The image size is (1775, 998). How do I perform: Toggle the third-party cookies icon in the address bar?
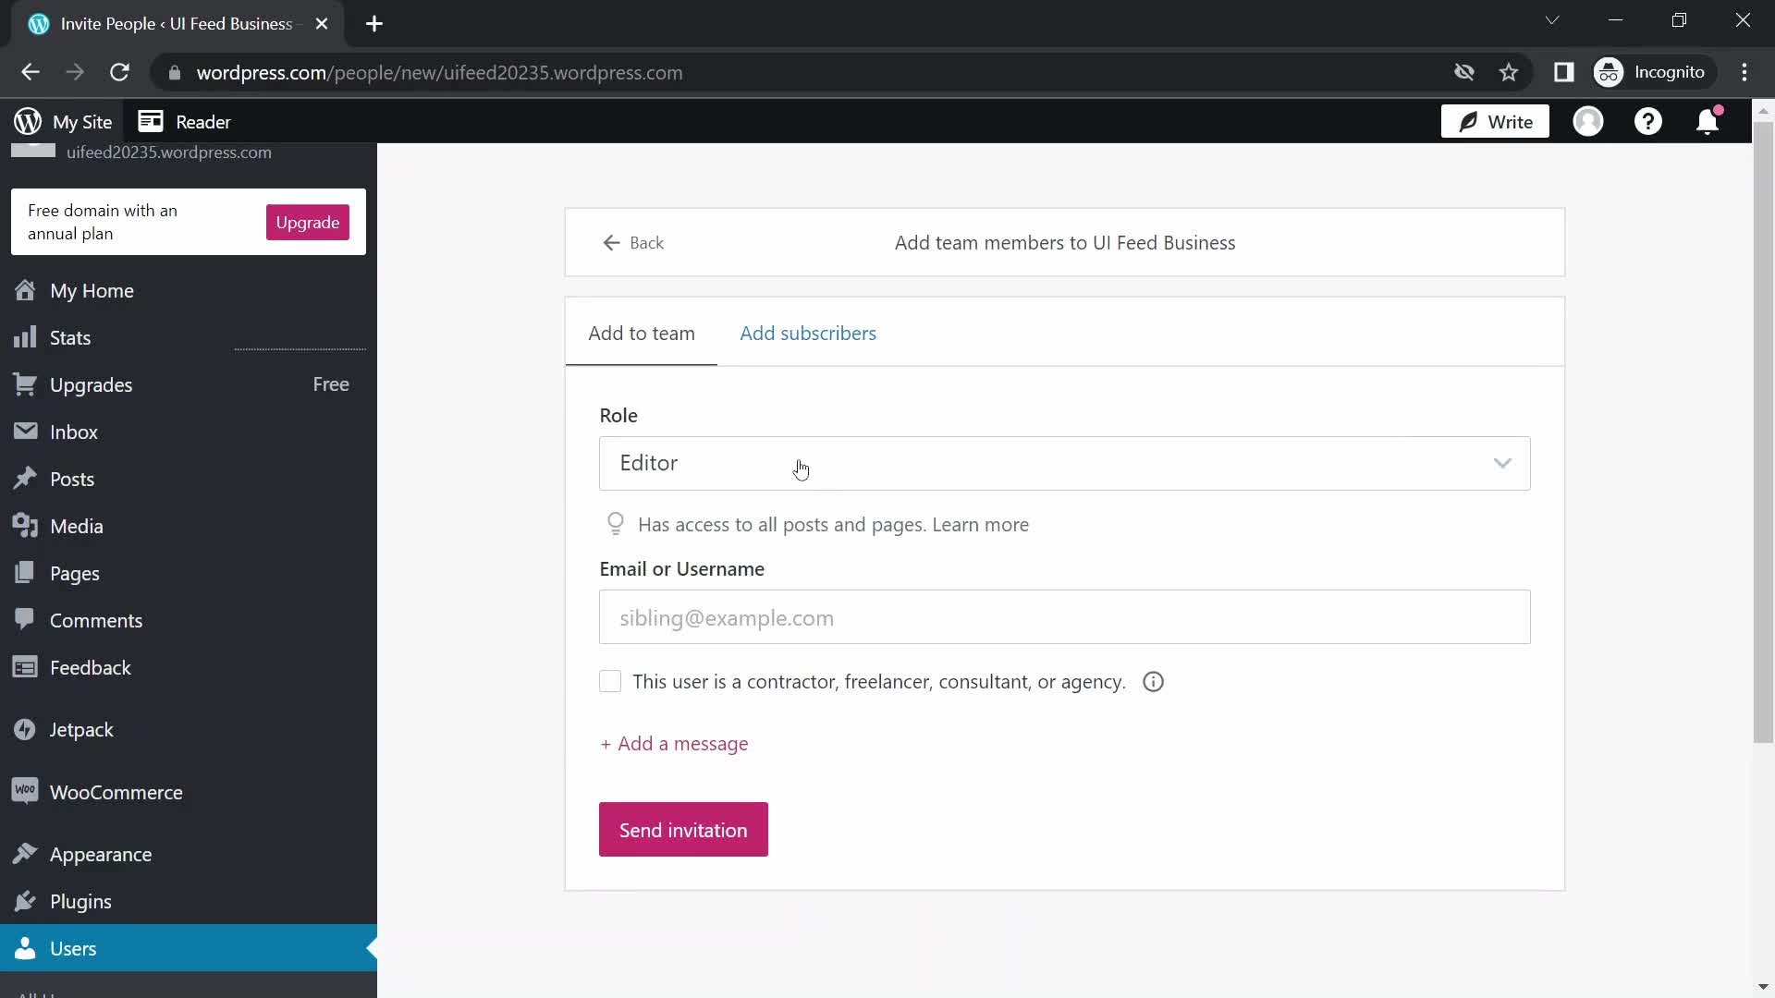coord(1464,72)
